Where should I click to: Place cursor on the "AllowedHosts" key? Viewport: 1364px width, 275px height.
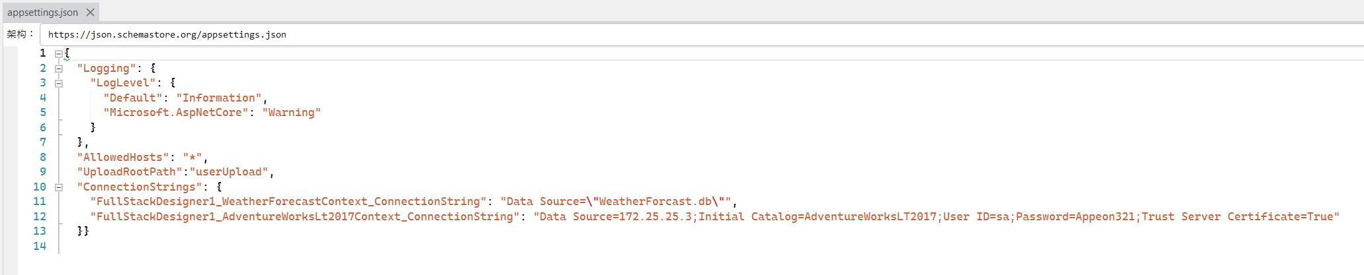pos(122,158)
